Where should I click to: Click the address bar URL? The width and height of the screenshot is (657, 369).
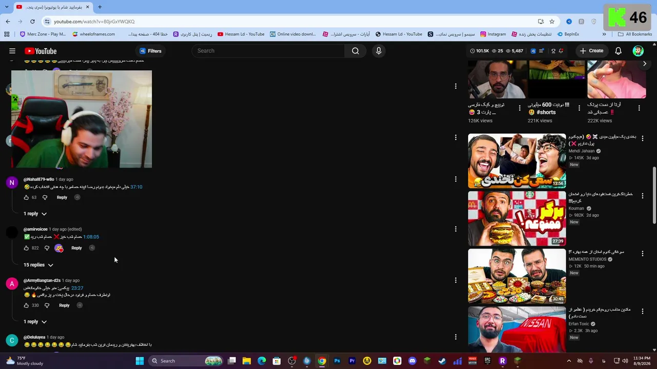(x=94, y=22)
